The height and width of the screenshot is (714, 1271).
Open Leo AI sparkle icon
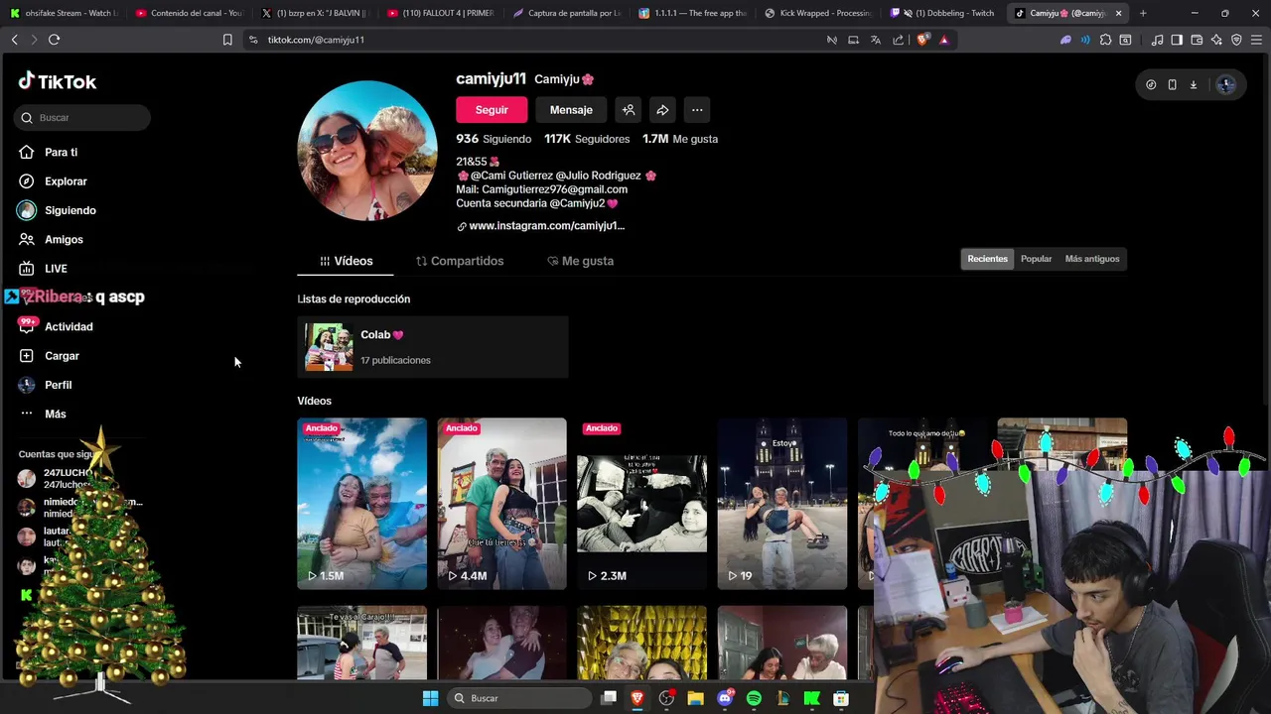coord(1216,40)
